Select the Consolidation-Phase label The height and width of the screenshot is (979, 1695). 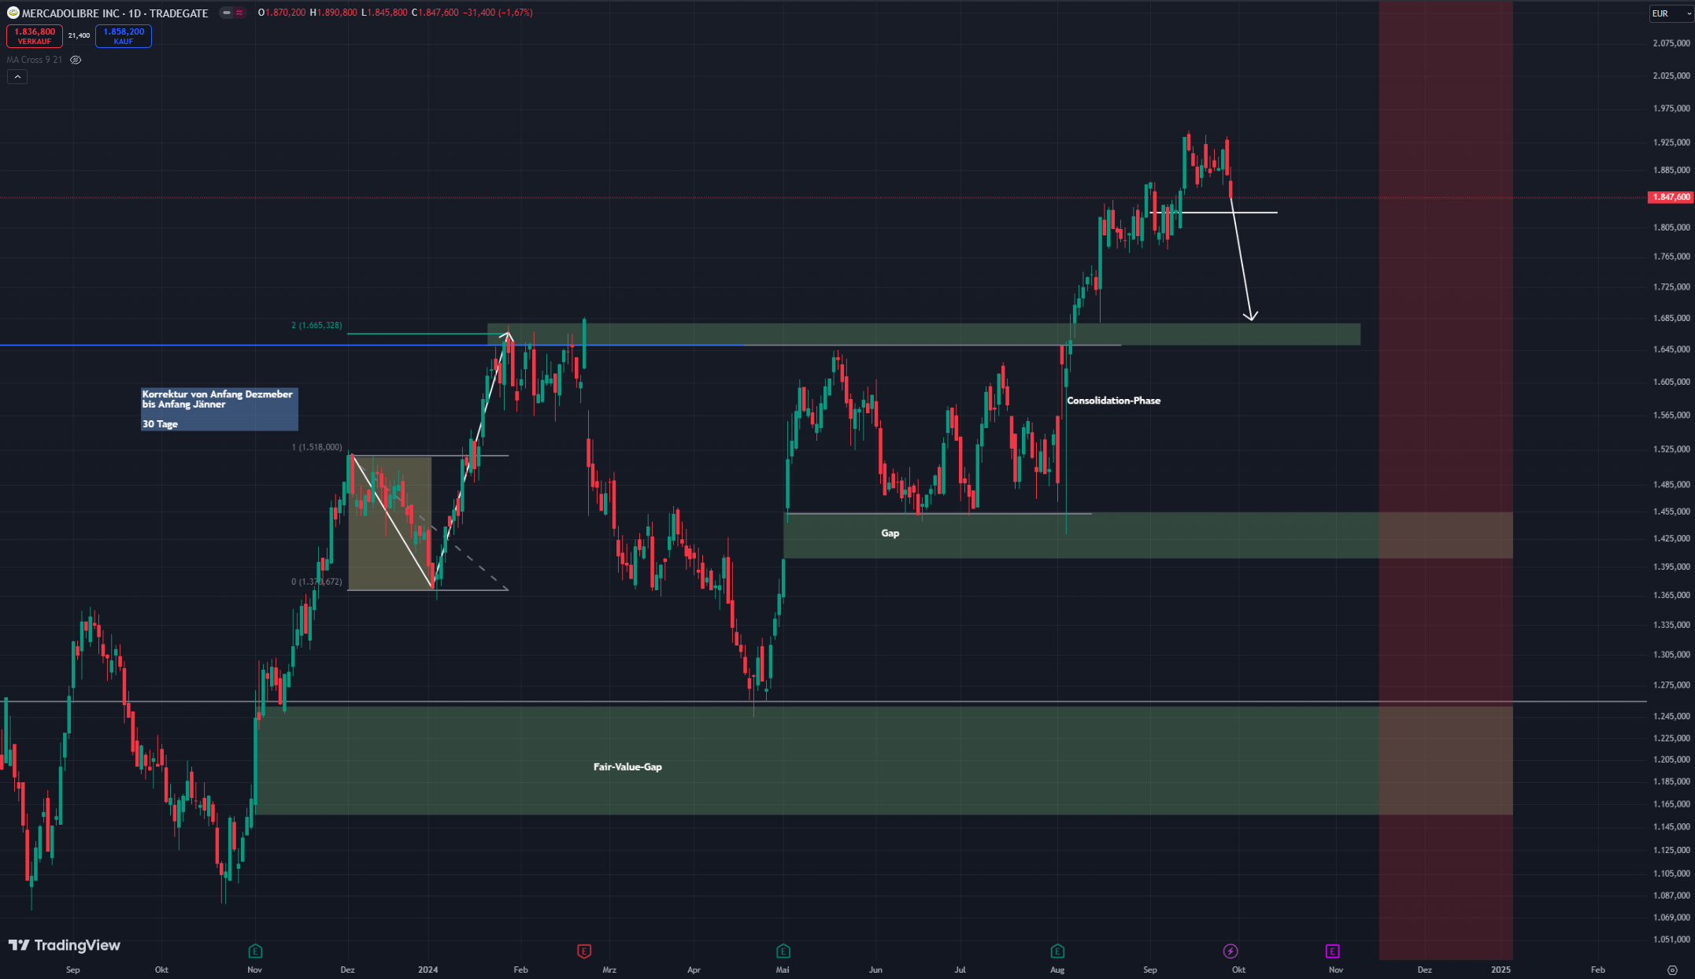(x=1113, y=401)
